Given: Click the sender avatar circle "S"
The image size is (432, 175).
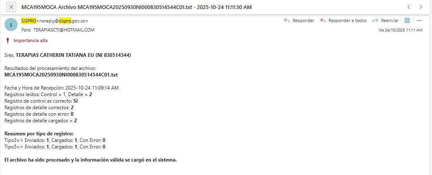Looking at the screenshot, I should pos(11,25).
